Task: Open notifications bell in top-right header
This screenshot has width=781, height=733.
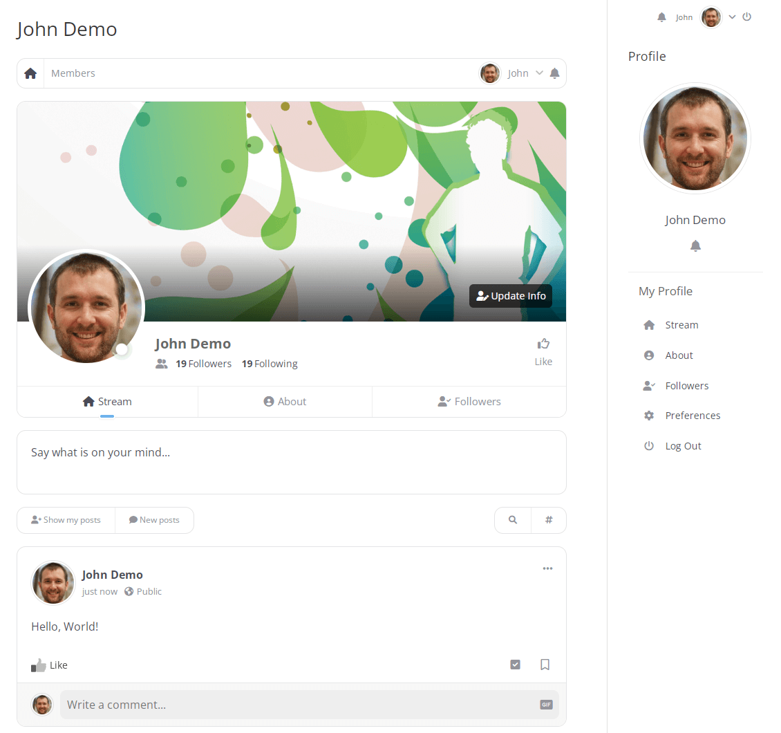Action: tap(661, 17)
